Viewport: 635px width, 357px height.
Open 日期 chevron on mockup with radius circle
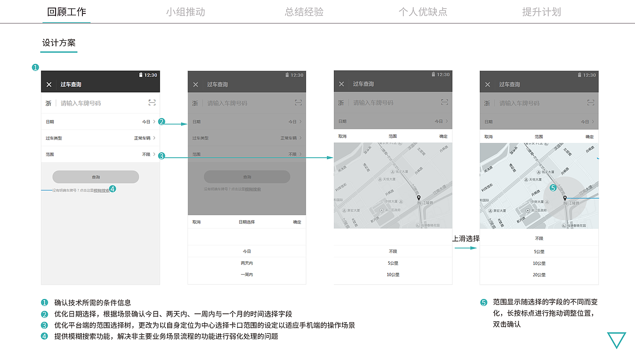[592, 121]
